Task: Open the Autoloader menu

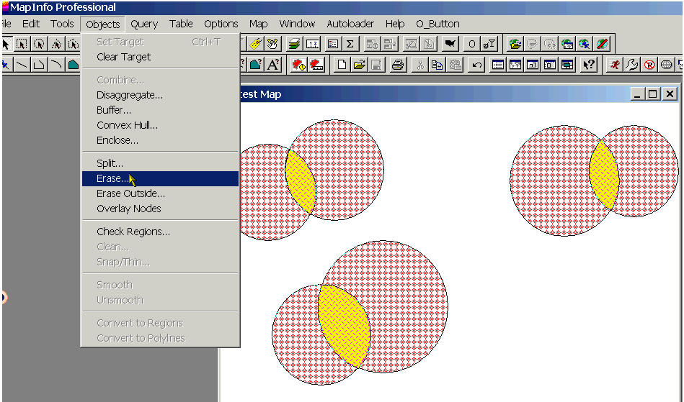Action: coord(351,24)
